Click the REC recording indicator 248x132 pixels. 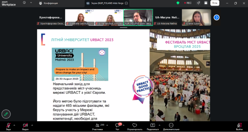pos(187,3)
